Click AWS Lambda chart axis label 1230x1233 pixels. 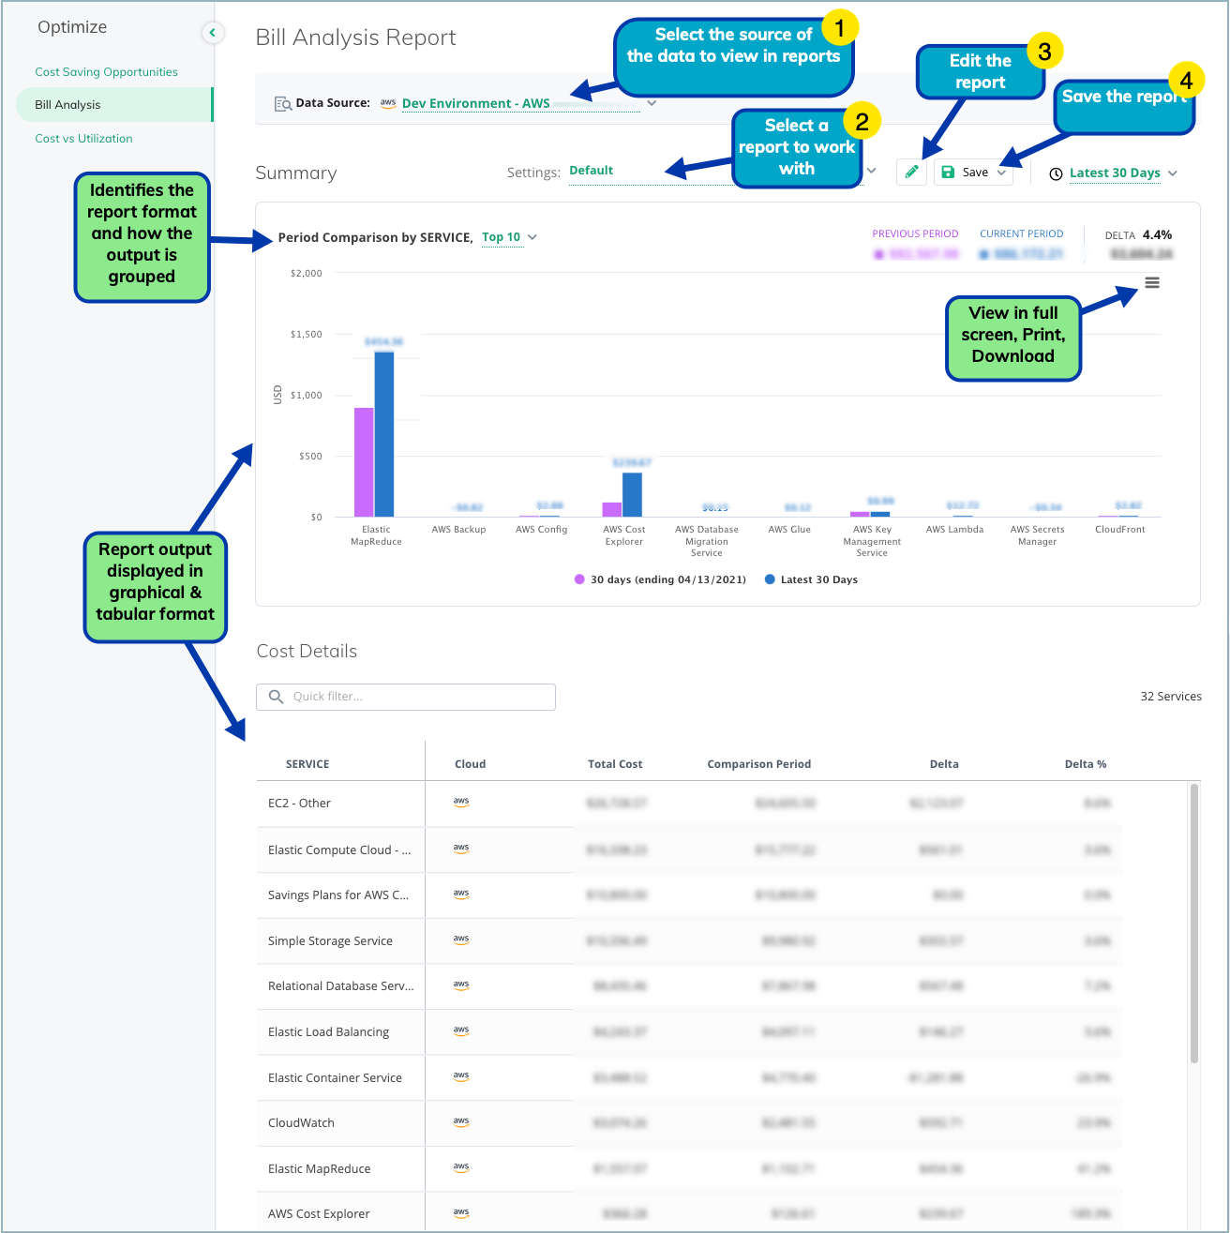click(954, 530)
